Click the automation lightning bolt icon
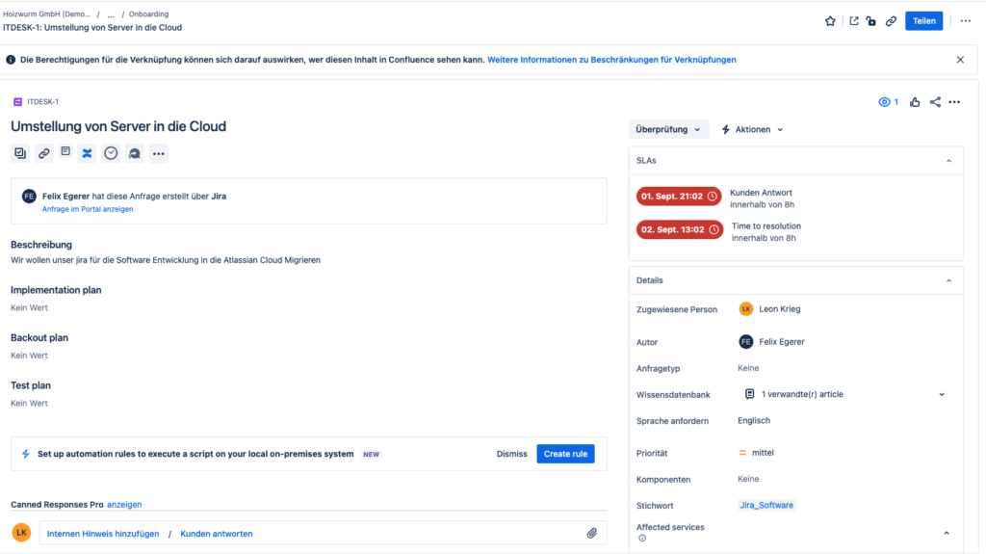 click(x=25, y=454)
